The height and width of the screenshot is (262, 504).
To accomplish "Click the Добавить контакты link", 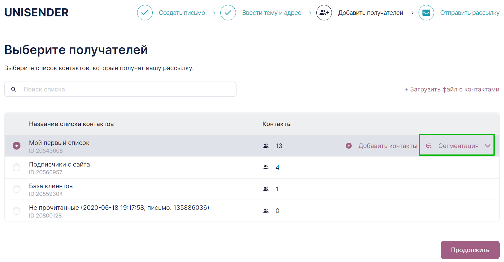I will click(388, 146).
